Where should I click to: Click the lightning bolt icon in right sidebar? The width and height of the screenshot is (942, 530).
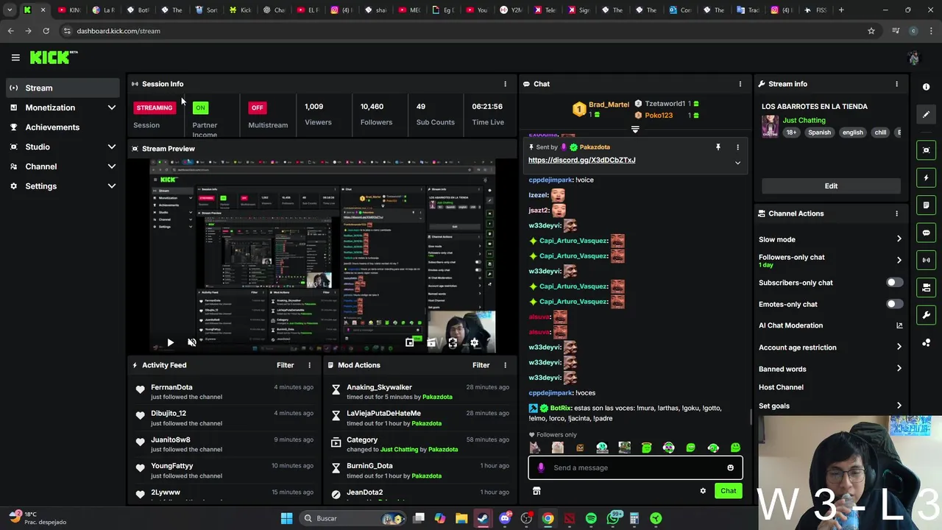[x=926, y=177]
